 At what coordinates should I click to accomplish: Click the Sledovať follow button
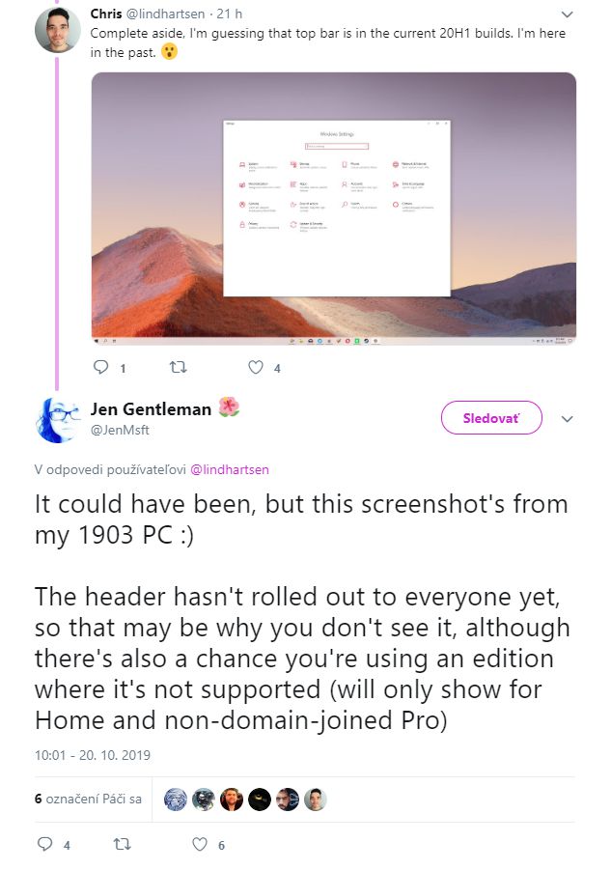coord(491,418)
